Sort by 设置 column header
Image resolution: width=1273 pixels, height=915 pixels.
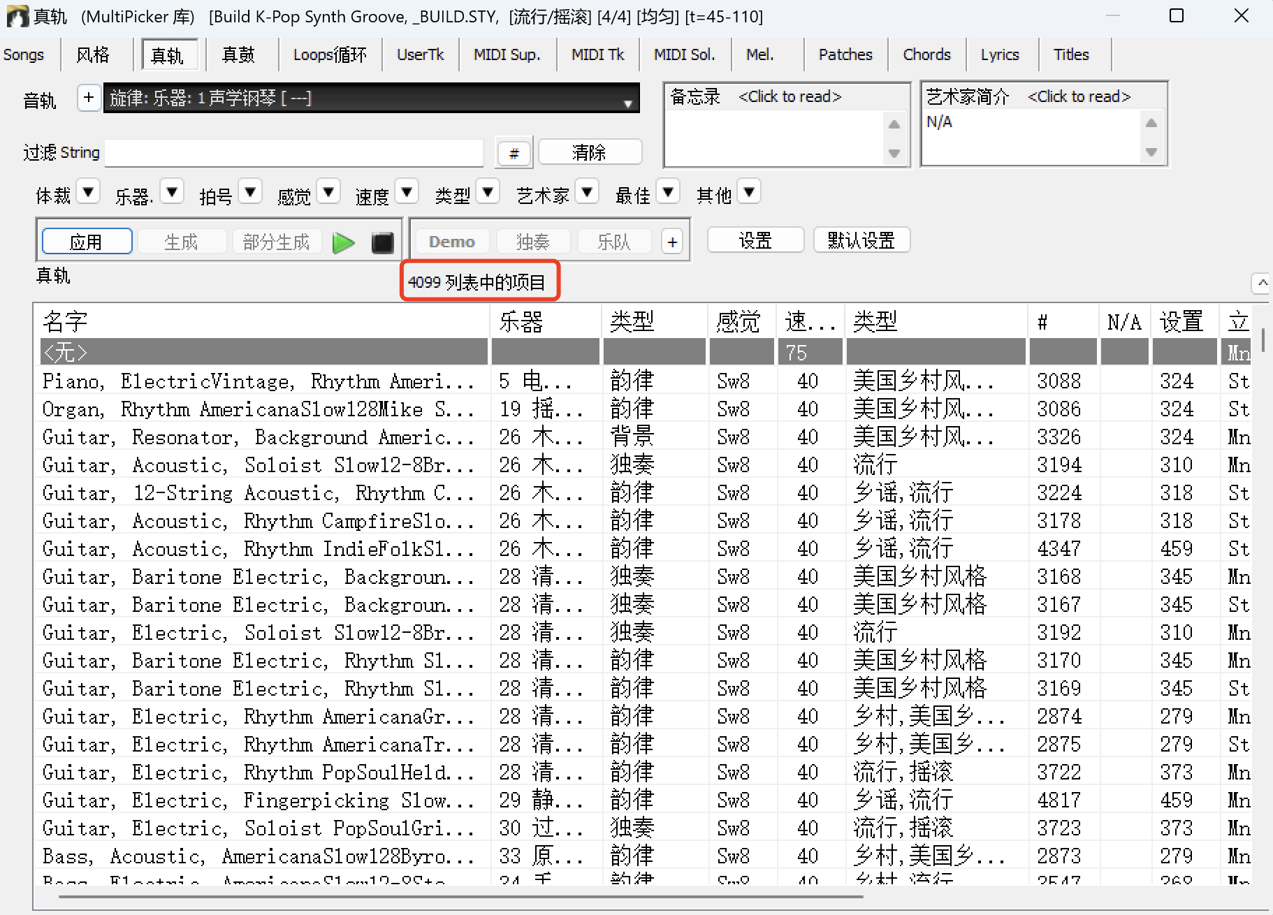[1184, 321]
